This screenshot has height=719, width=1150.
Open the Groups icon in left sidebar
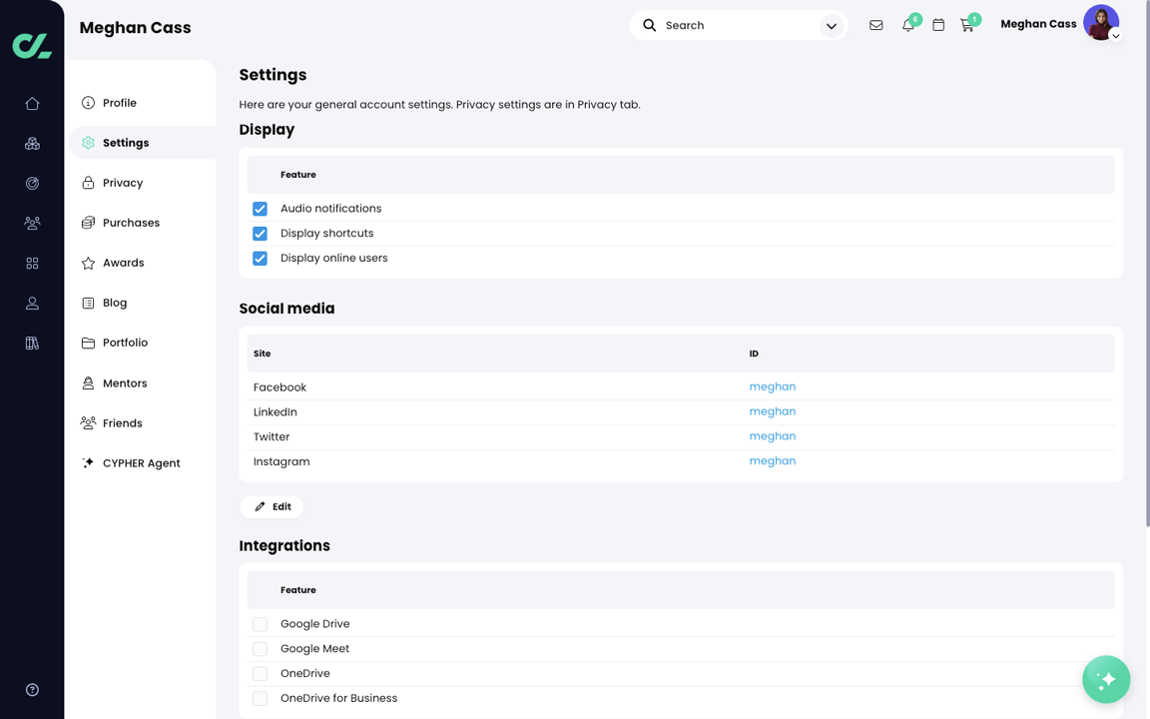click(x=32, y=223)
